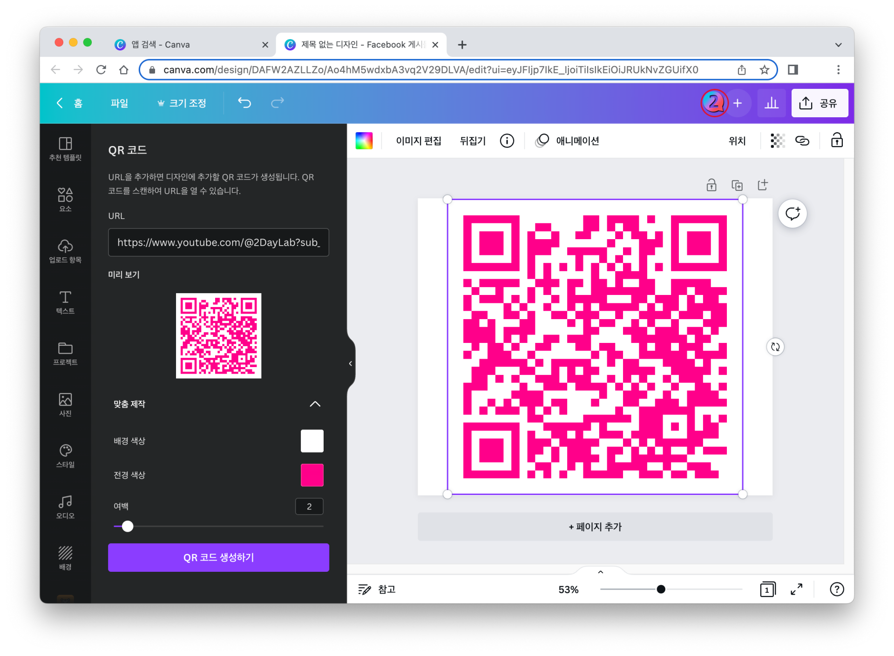
Task: Click the undo arrow in header
Action: click(x=244, y=103)
